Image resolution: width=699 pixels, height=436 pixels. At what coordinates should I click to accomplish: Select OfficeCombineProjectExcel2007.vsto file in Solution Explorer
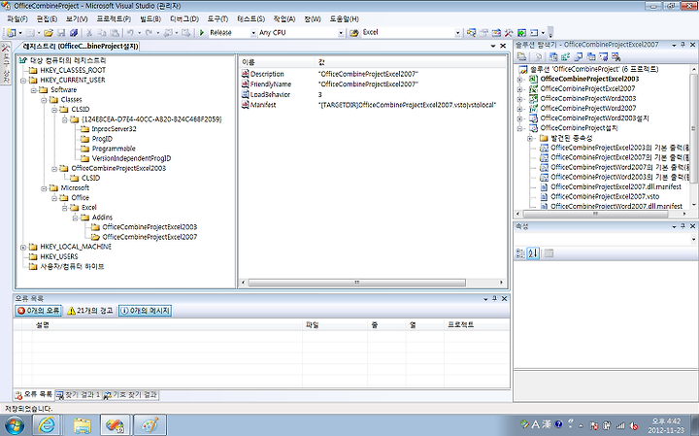click(x=605, y=196)
